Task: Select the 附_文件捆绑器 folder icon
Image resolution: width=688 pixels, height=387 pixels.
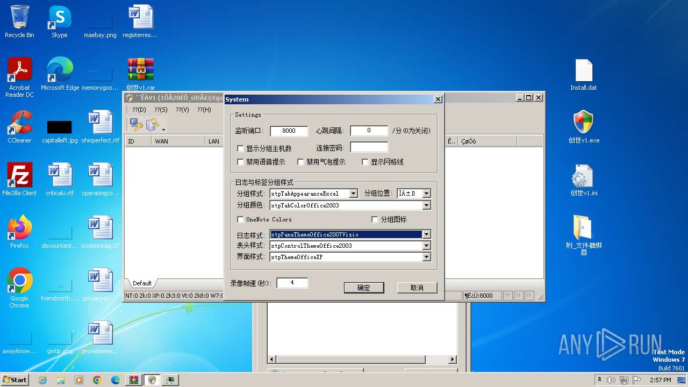Action: (584, 235)
